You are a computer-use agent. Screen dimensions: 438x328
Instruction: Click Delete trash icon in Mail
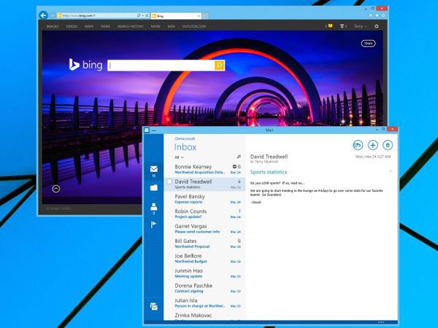[x=388, y=145]
